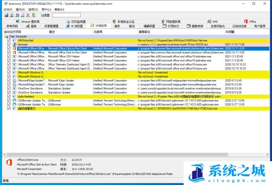The image size is (272, 185).
Task: Select the \KMSAutoNet entry name
Action: point(25,40)
